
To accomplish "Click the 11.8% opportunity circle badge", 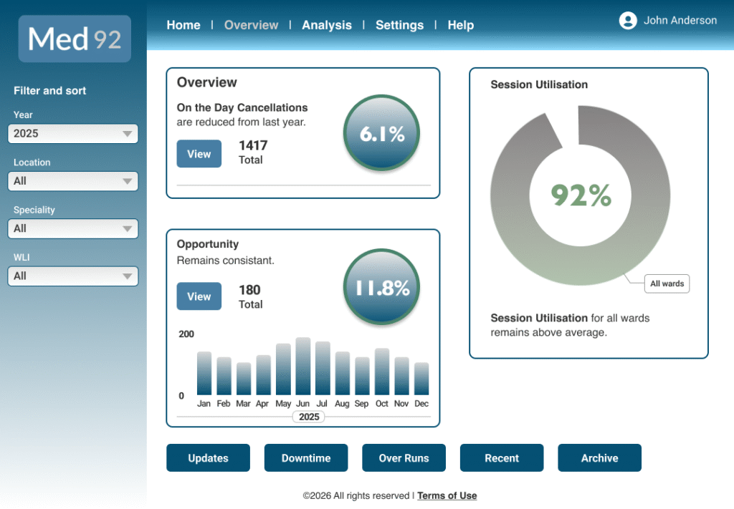I will click(381, 288).
